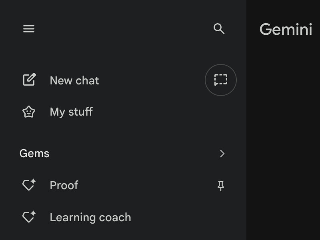Click the gem icon beside Learning coach
This screenshot has width=320, height=240.
tap(29, 217)
